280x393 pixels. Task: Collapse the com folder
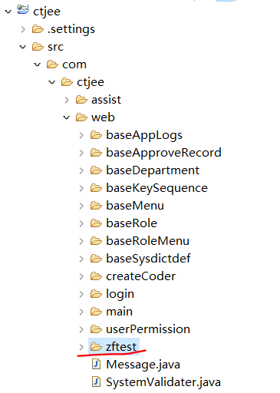click(x=38, y=64)
